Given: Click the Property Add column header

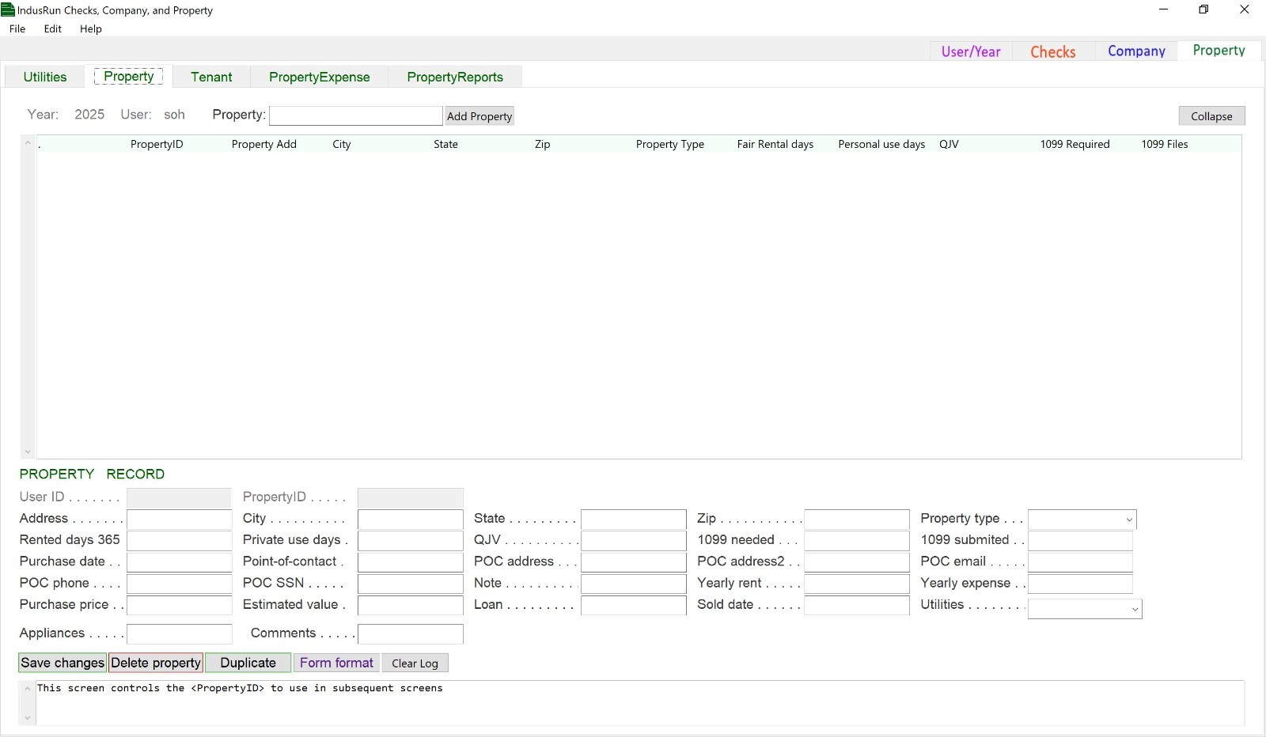Looking at the screenshot, I should tap(264, 144).
